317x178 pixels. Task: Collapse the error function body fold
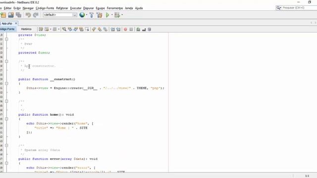tap(6, 163)
